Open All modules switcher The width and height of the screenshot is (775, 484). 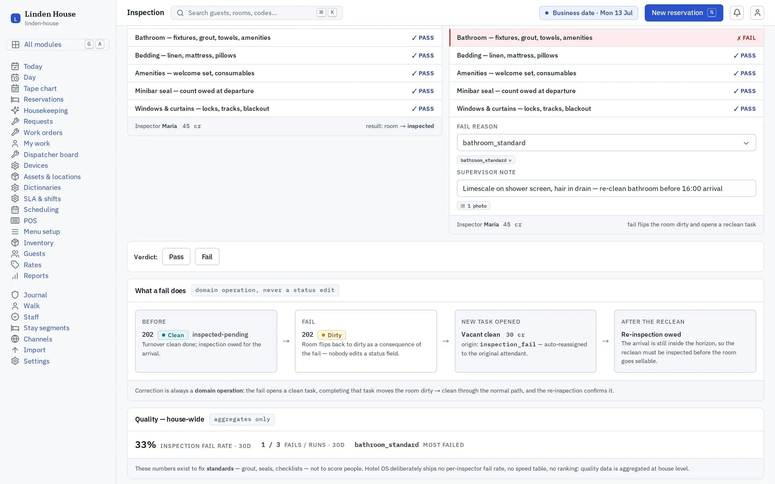(58, 44)
